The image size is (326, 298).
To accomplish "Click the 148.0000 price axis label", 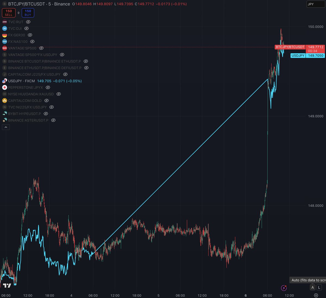I will pyautogui.click(x=316, y=206).
